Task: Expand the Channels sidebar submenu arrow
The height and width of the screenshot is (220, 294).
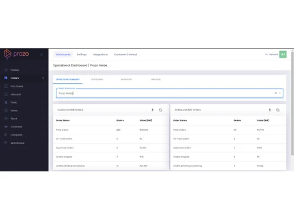Action: coord(43,127)
